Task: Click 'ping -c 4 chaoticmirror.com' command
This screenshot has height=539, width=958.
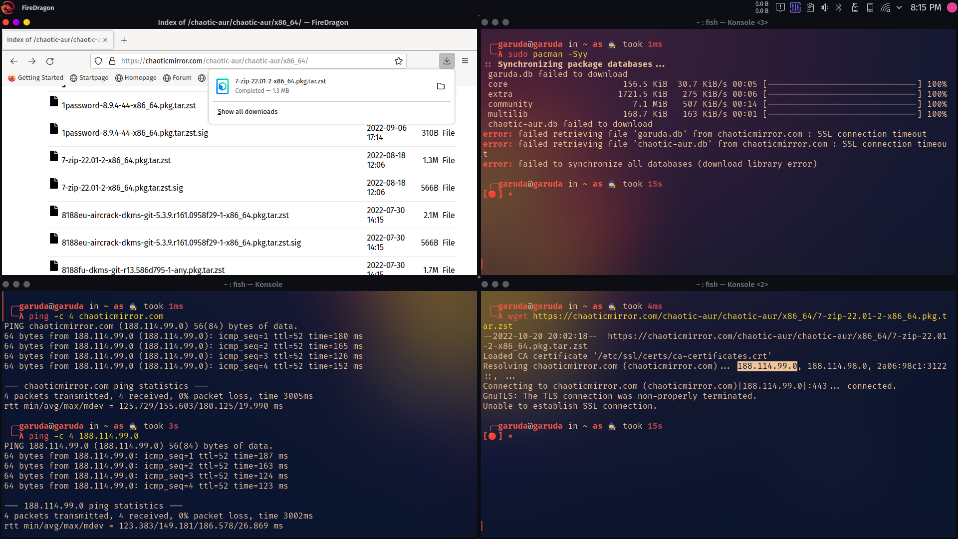Action: tap(96, 316)
